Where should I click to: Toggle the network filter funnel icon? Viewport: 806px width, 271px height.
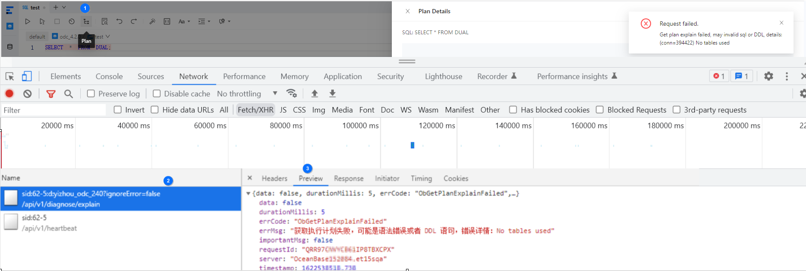pyautogui.click(x=51, y=94)
